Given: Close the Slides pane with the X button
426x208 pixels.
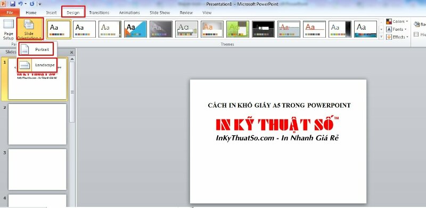Looking at the screenshot, I should (71, 52).
